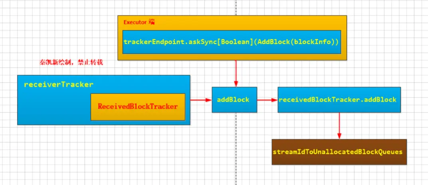Select the receivedBlockTracker.addBlock box
Viewport: 428px width, 185px height.
pos(339,99)
